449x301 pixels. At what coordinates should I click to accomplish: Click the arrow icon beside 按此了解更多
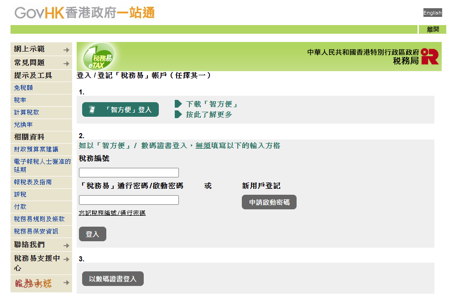[178, 114]
